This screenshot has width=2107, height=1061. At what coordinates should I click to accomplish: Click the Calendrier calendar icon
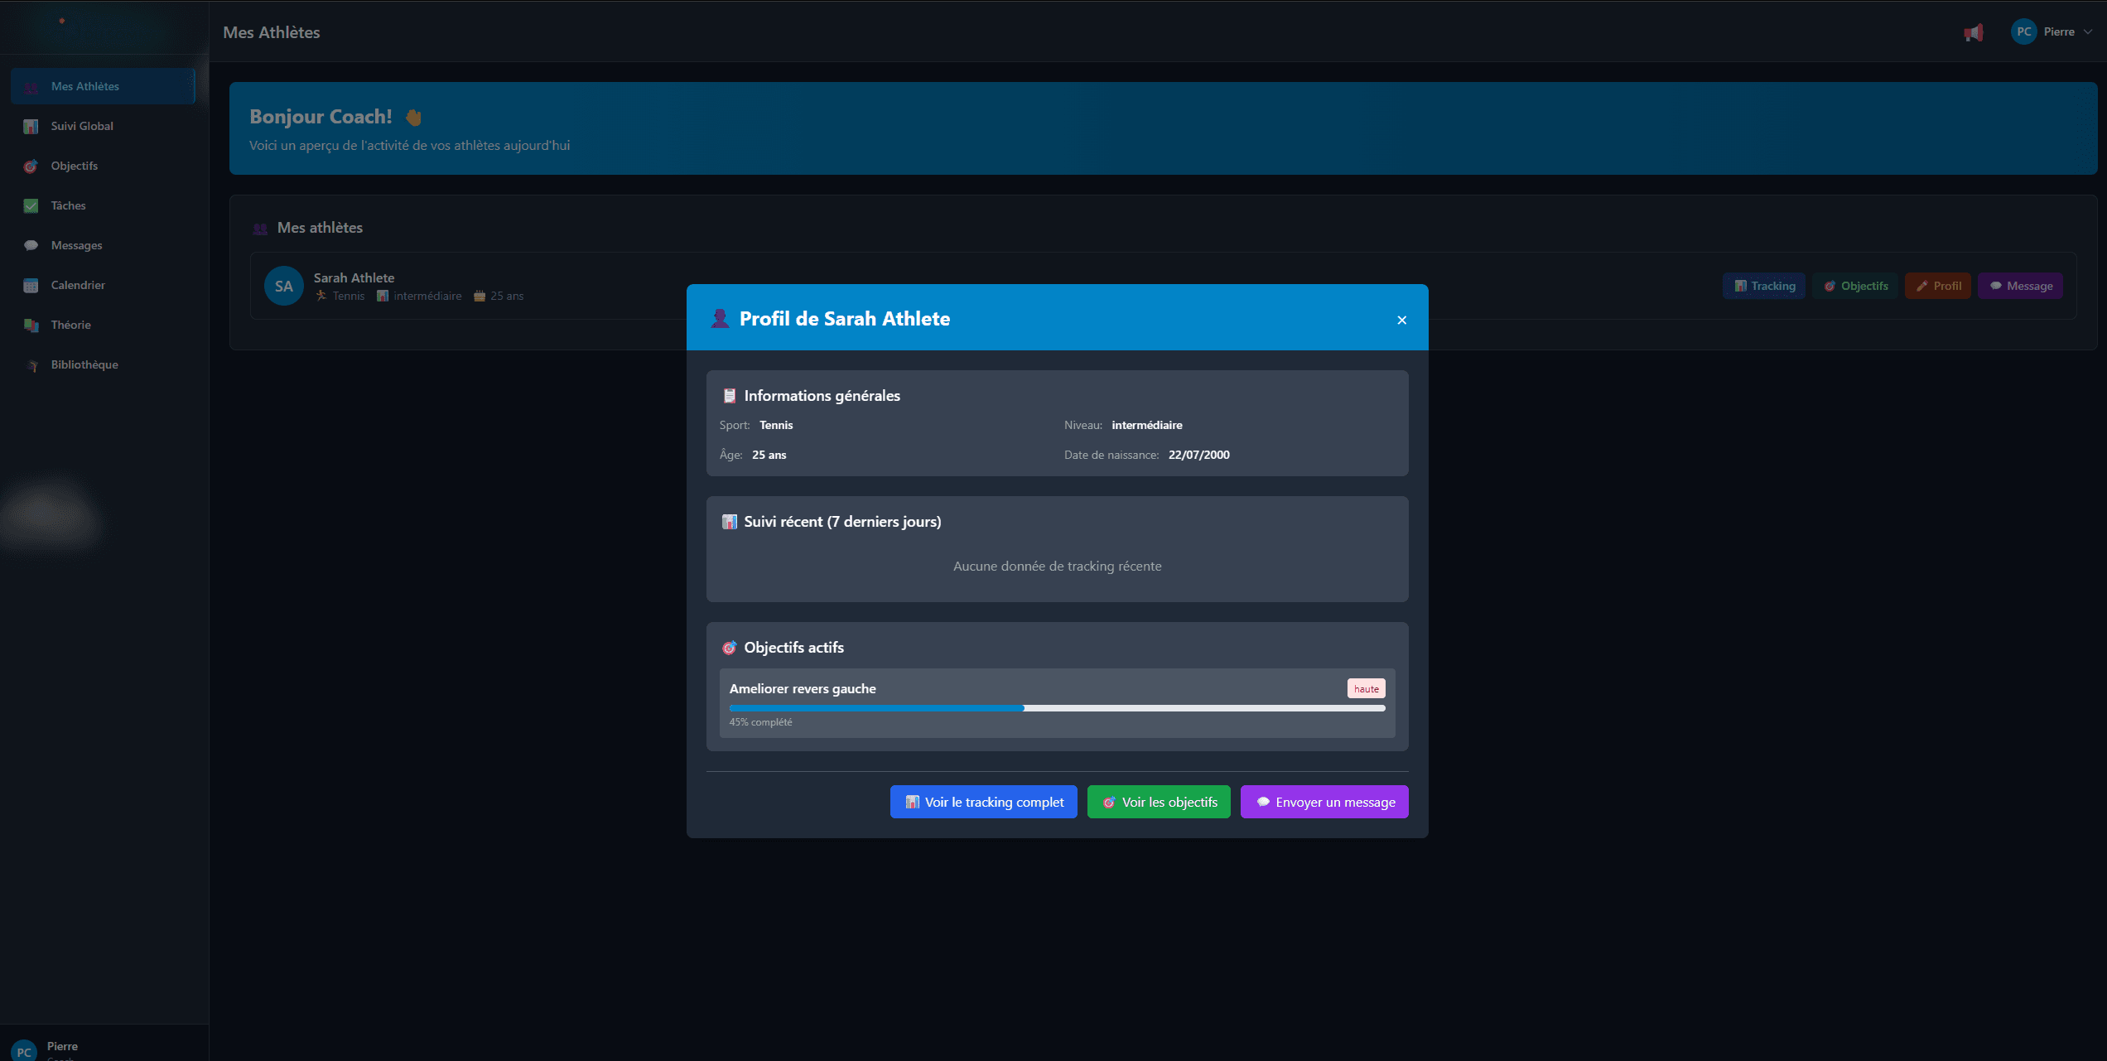(x=31, y=286)
